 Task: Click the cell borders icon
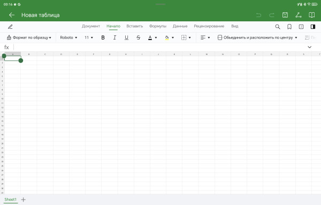tap(184, 37)
